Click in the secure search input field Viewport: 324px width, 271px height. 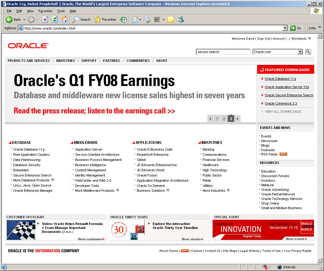223,52
